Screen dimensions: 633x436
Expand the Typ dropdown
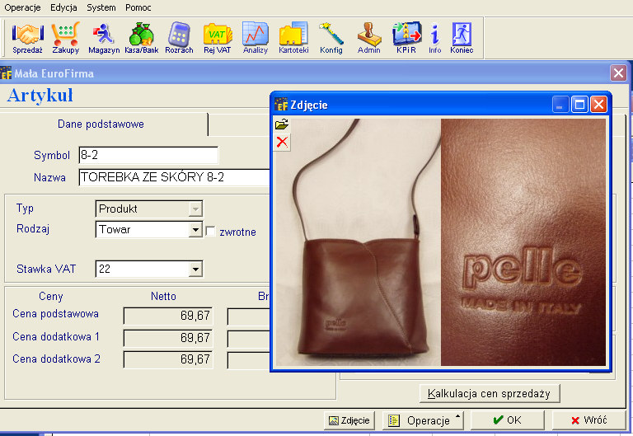[195, 209]
